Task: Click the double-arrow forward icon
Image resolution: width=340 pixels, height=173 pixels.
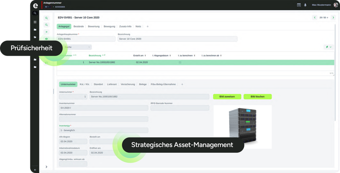Action: pos(46,32)
